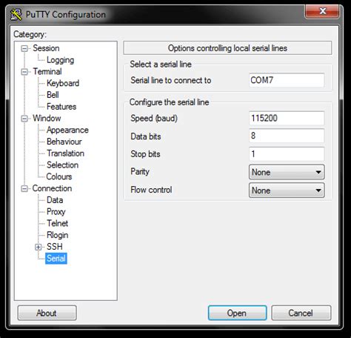The image size is (351, 338).
Task: Select the Connection category
Action: click(52, 188)
